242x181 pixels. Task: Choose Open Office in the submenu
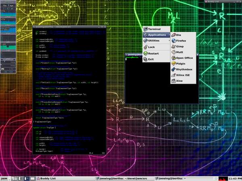coord(184,58)
